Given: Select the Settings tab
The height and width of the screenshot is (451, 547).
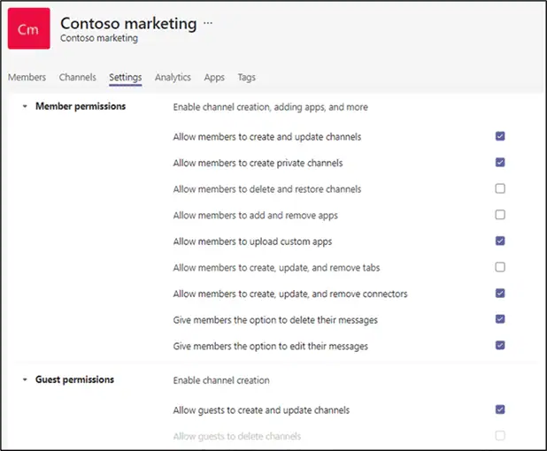Looking at the screenshot, I should pos(125,77).
